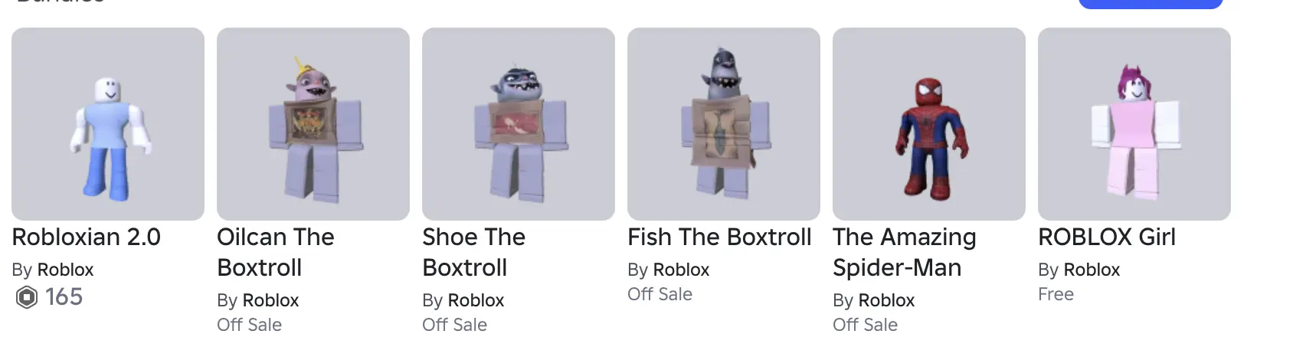Click the blue button above the bundles row
The width and height of the screenshot is (1293, 360).
pos(1151,4)
